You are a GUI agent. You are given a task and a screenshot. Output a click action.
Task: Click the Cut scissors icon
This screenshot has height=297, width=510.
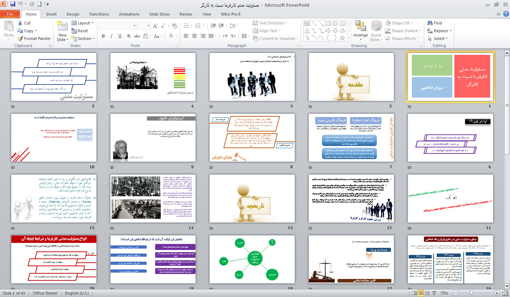point(20,23)
